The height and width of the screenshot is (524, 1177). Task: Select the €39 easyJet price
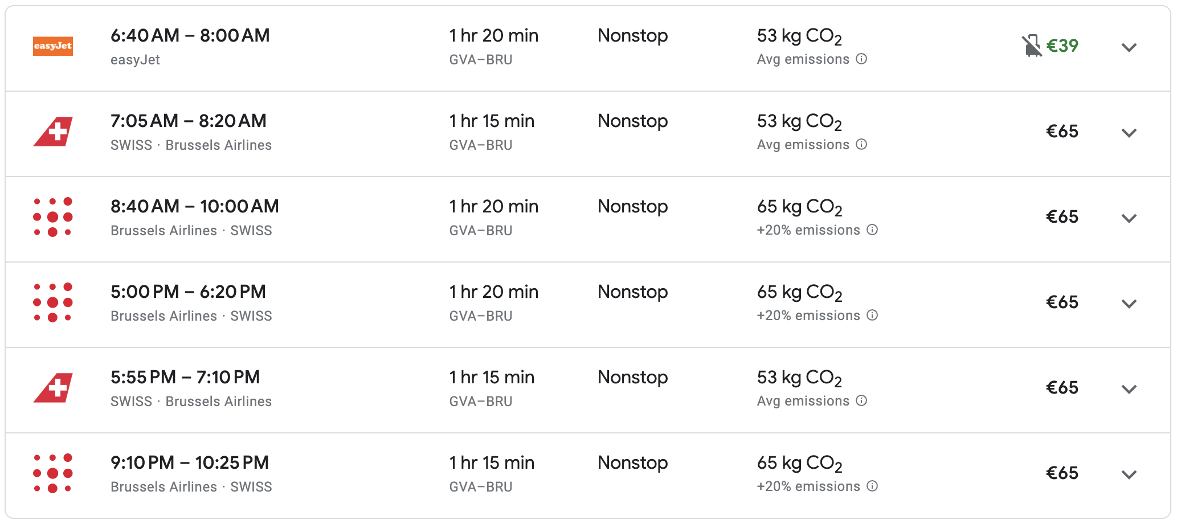(1062, 46)
